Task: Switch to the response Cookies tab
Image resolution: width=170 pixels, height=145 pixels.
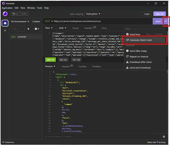Action: coord(82,66)
